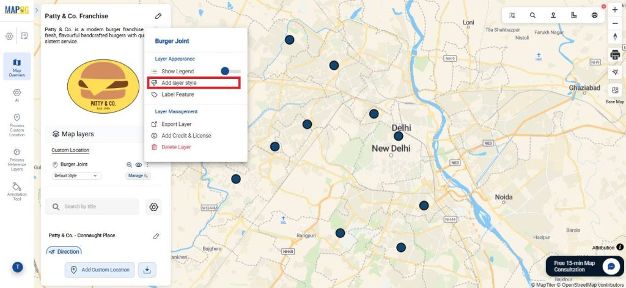Open the map search magnifier tool
626x288 pixels.
coord(532,15)
